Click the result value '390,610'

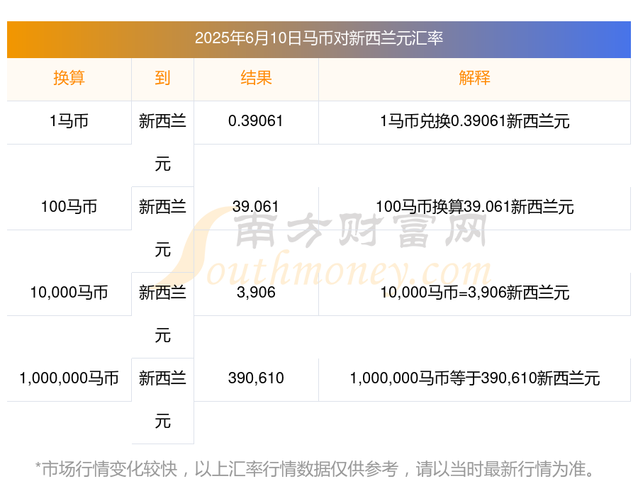coord(256,378)
